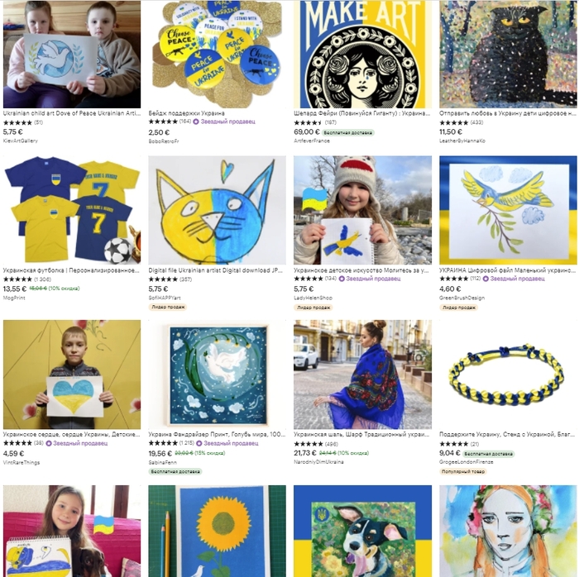Click the star seller badge icon under the LadyHelenShop listing

[342, 279]
